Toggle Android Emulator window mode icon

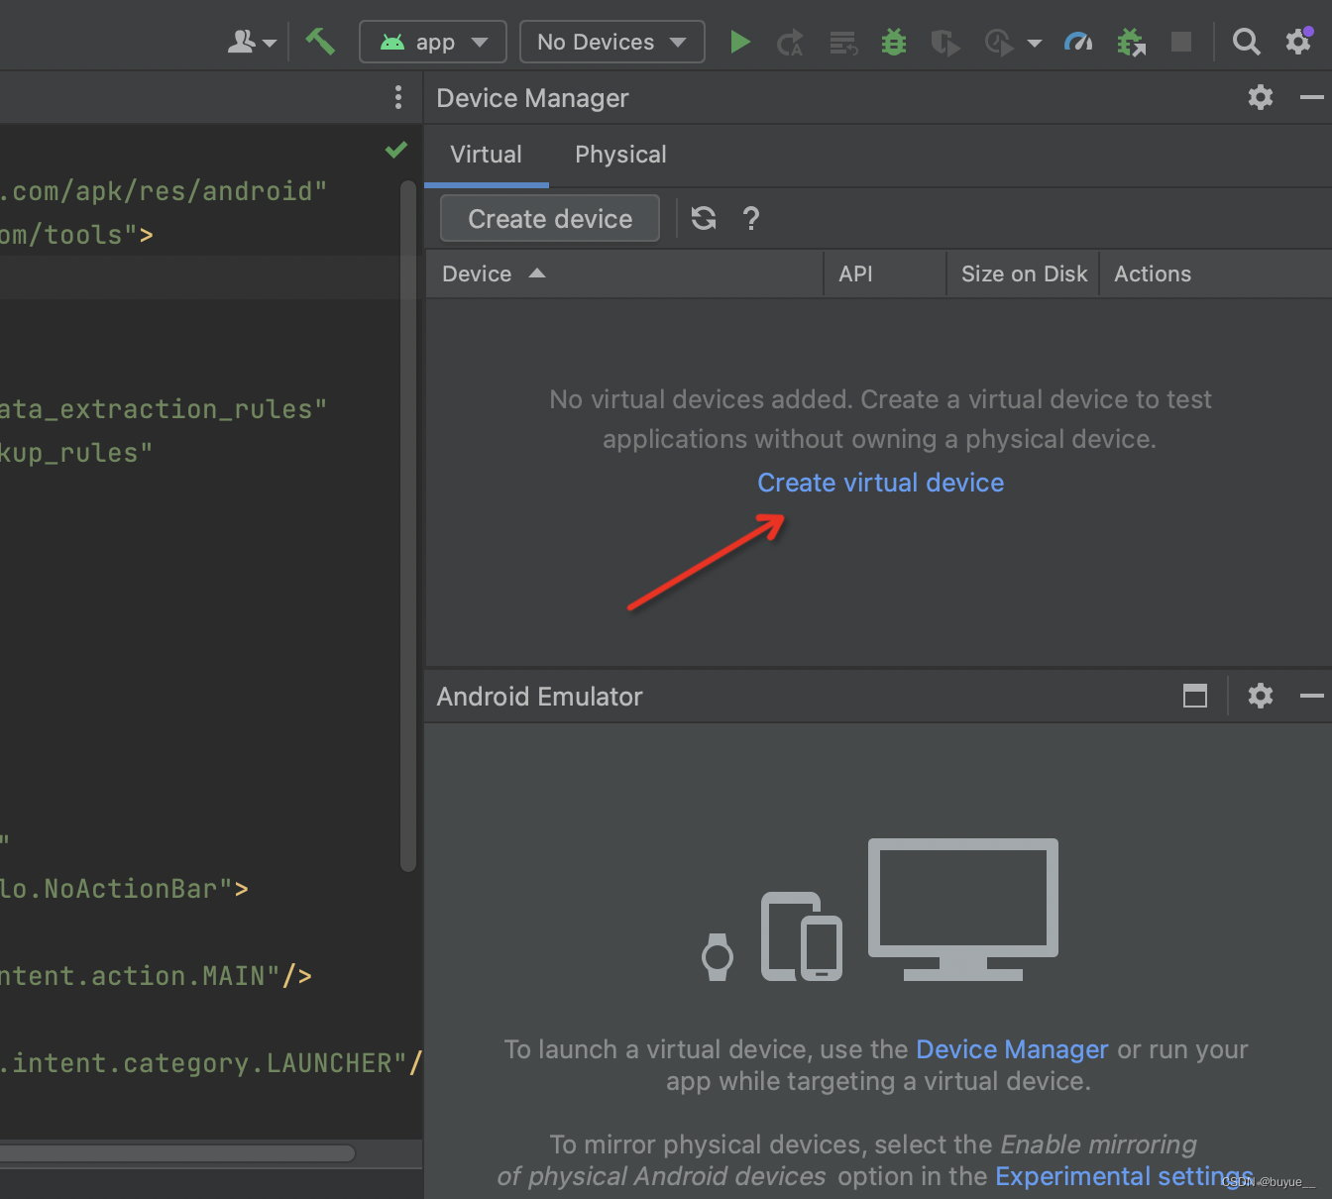(x=1195, y=696)
